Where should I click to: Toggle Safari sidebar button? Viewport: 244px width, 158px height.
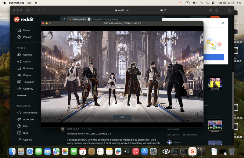28,10
